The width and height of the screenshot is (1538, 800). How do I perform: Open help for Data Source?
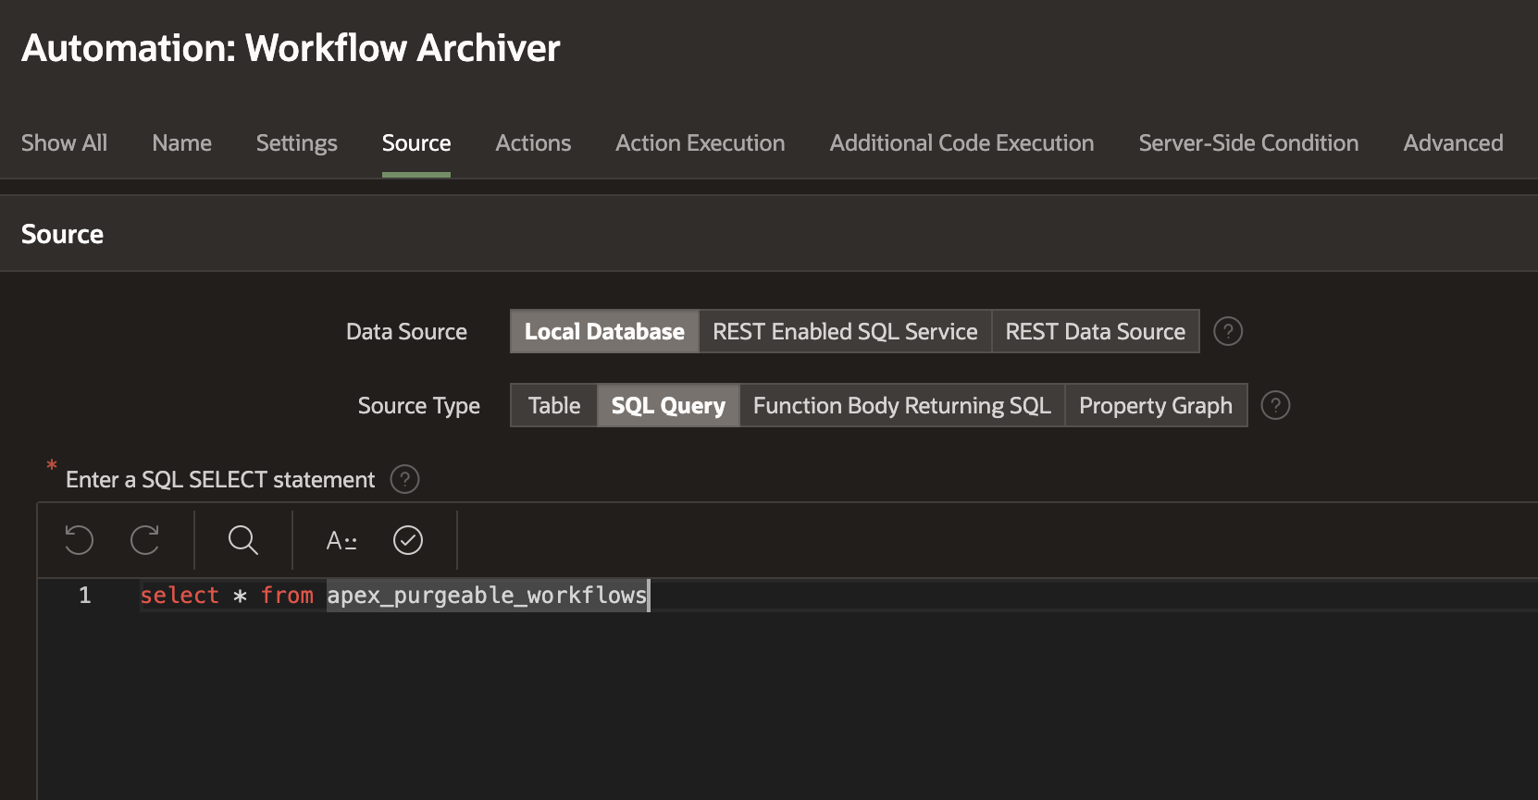1228,331
